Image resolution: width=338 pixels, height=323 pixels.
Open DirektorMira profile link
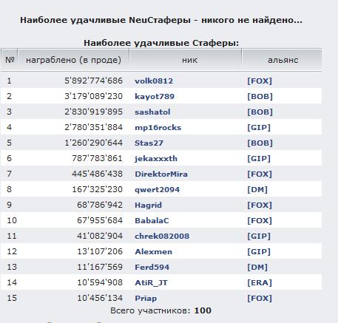[x=161, y=174]
